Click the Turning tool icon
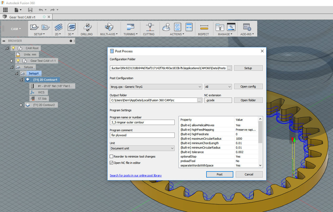 (x=130, y=27)
